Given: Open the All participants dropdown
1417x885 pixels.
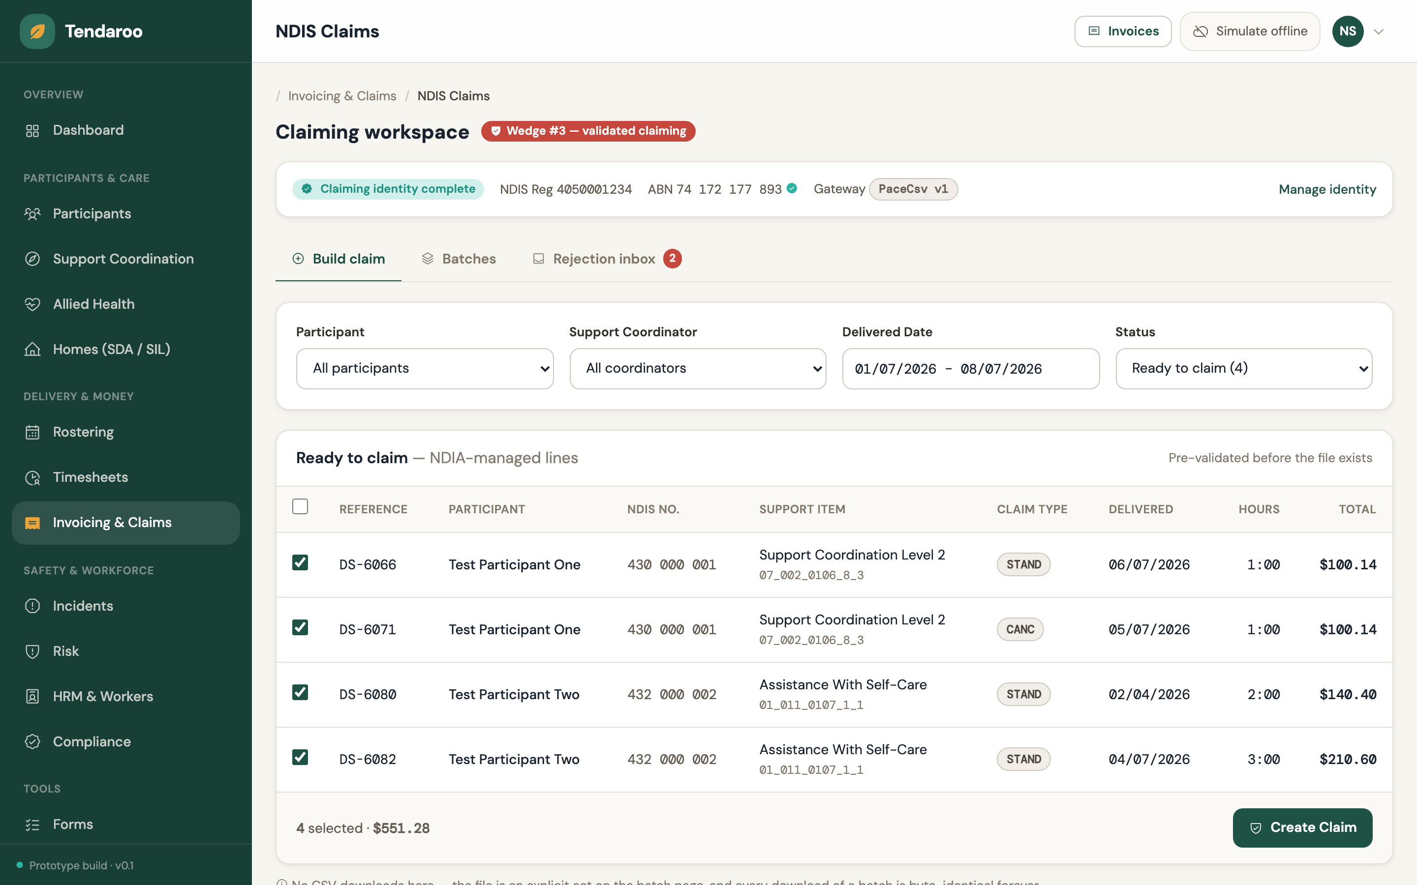Looking at the screenshot, I should [425, 369].
